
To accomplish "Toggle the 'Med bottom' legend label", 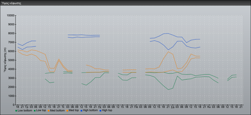I will tap(57, 110).
